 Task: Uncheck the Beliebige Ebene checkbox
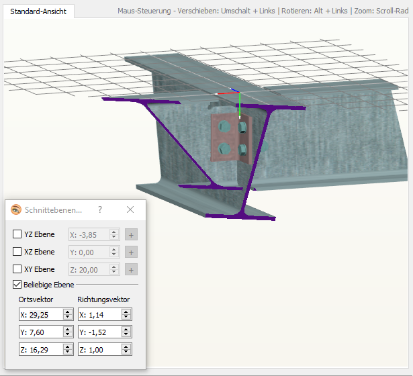click(x=17, y=285)
